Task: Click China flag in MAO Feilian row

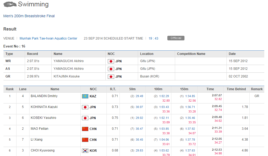Action: click(85, 129)
